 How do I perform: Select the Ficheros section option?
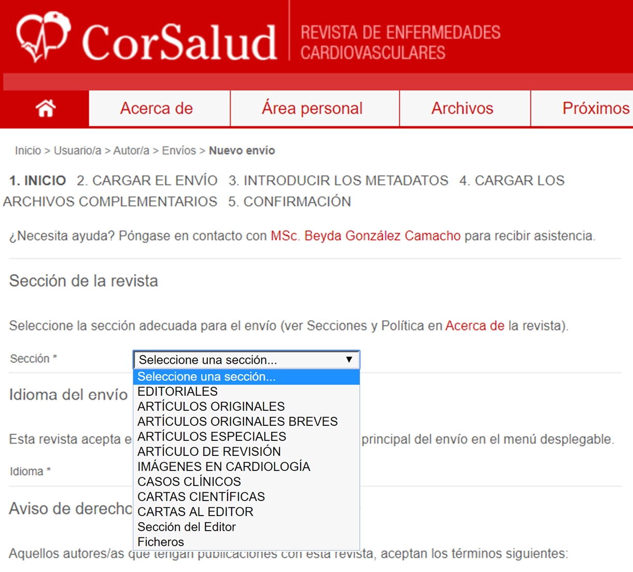point(160,542)
